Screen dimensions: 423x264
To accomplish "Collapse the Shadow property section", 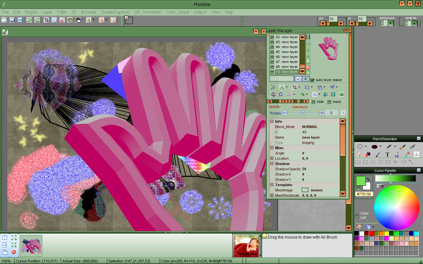I will pos(272,164).
